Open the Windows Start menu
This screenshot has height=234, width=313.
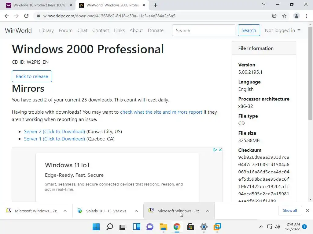pyautogui.click(x=96, y=227)
